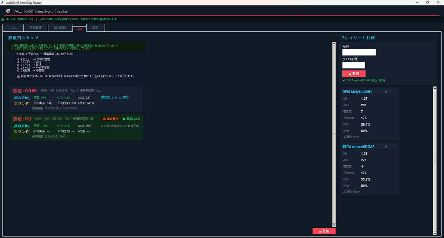Click the average DMG value 178
The width and height of the screenshot is (444, 238).
pyautogui.click(x=364, y=118)
